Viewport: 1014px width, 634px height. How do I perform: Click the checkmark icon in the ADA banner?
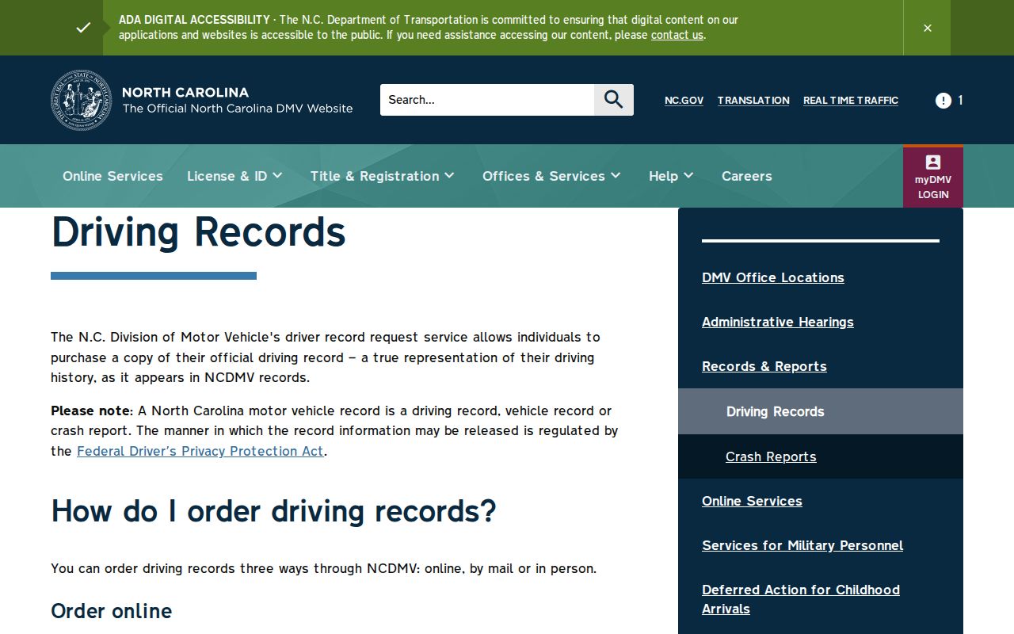[x=83, y=28]
